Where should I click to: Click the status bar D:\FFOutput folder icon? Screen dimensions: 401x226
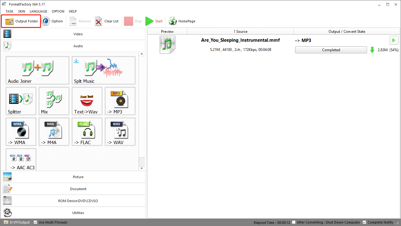pyautogui.click(x=6, y=222)
